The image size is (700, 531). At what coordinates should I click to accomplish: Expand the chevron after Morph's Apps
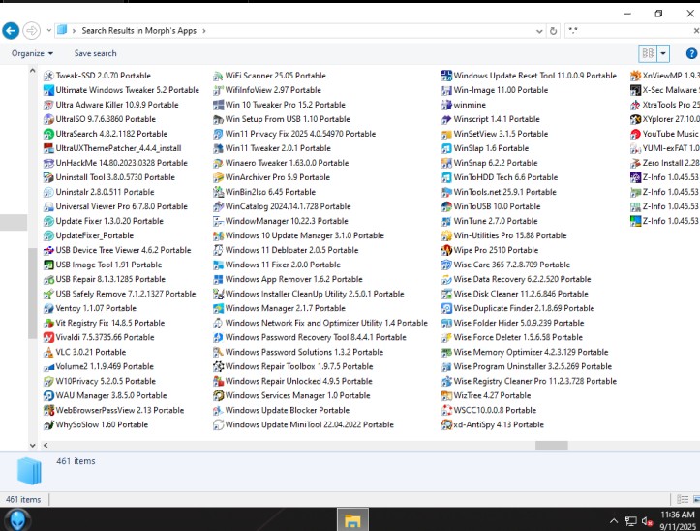click(204, 31)
